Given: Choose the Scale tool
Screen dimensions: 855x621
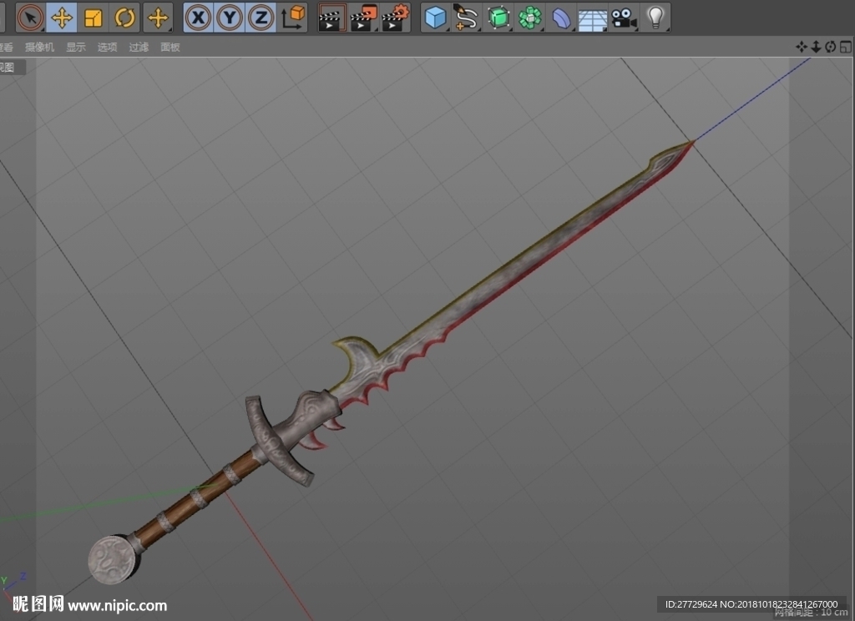Looking at the screenshot, I should [94, 18].
